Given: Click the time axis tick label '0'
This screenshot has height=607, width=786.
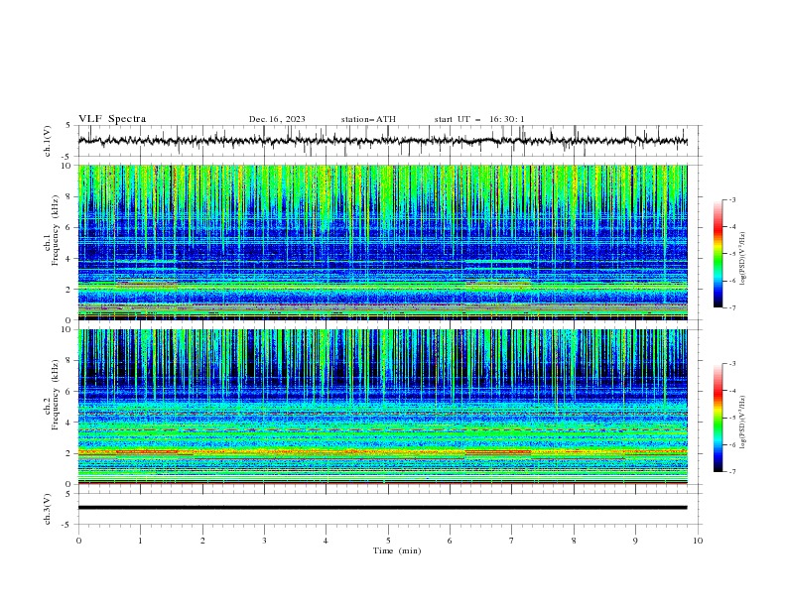Looking at the screenshot, I should tap(78, 541).
